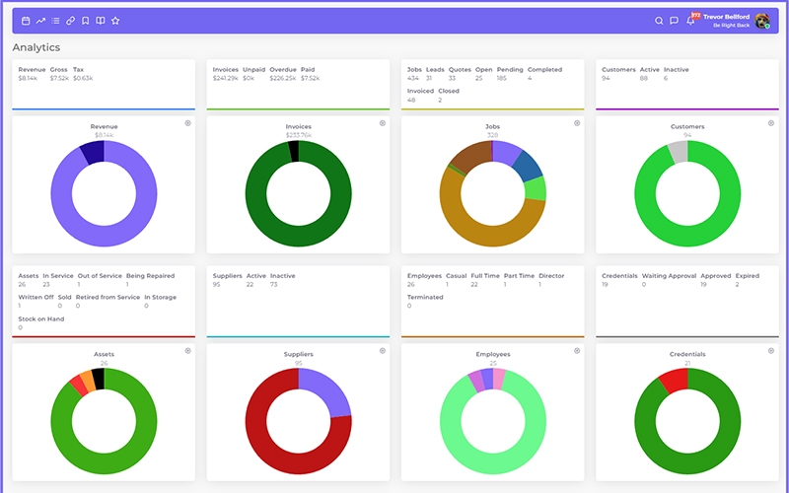Select light green segment of Jobs donut

[536, 188]
